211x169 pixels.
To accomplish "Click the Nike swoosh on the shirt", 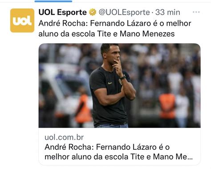I will click(x=110, y=83).
